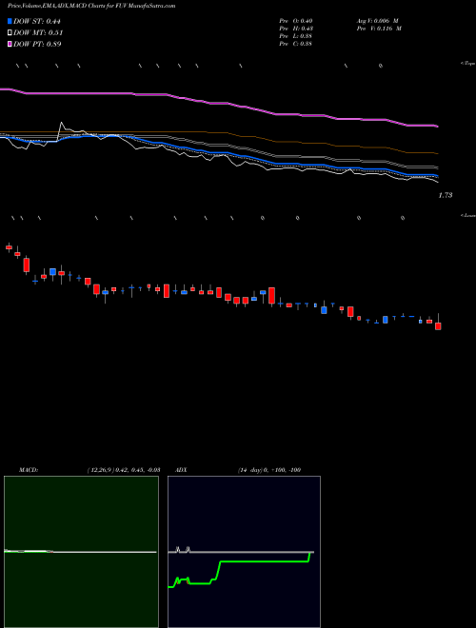Viewport: 476px width, 628px height.
Task: Click the white DOW MT legend swatch
Action: [x=10, y=33]
